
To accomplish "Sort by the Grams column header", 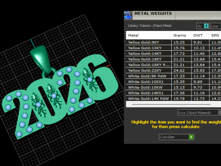I will pos(181,35).
